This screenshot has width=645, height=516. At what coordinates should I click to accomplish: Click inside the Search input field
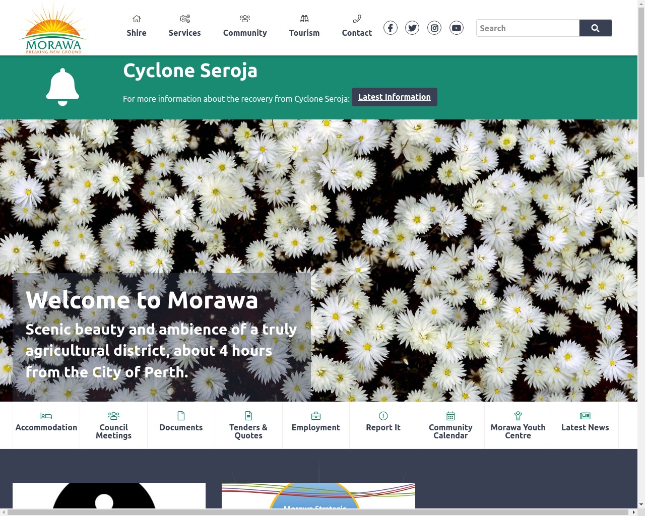pos(528,28)
